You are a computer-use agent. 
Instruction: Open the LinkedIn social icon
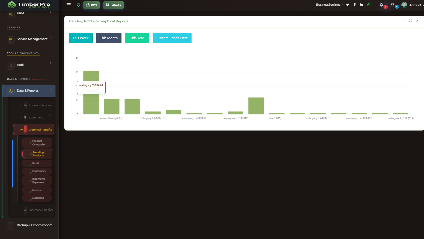[362, 5]
